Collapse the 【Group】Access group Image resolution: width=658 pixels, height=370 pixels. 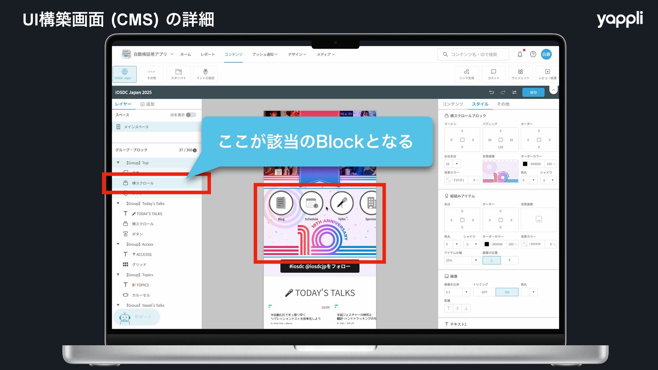tap(118, 244)
